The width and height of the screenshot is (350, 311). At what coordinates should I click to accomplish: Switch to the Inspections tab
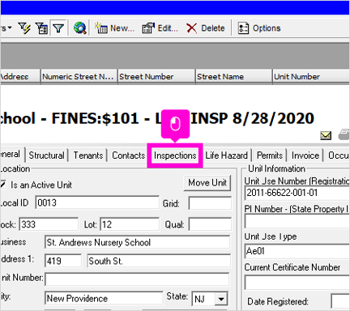pyautogui.click(x=175, y=155)
